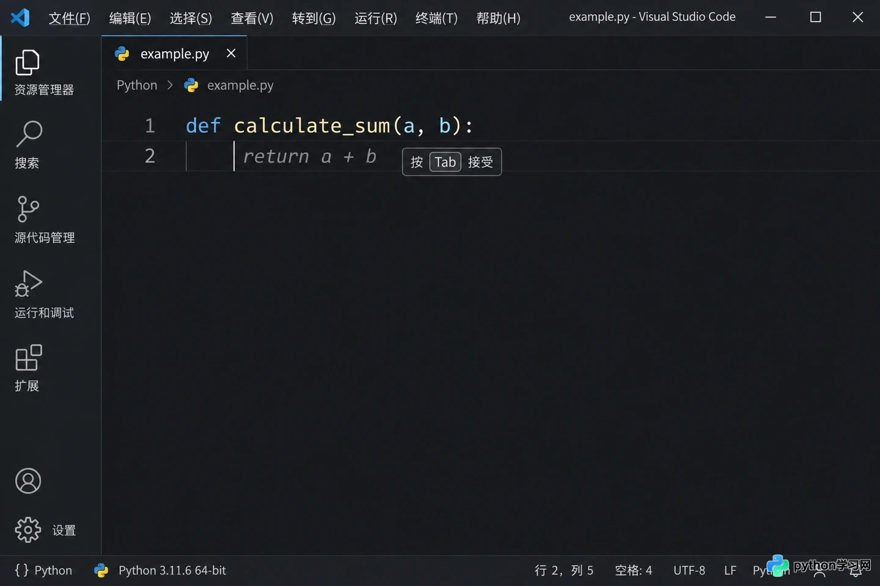This screenshot has height=586, width=880.
Task: Open the 查看(V) menu
Action: (x=252, y=18)
